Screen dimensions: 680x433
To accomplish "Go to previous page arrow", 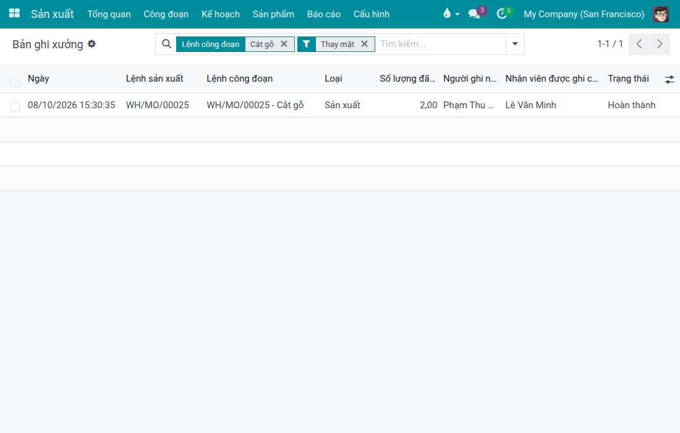I will pos(639,44).
